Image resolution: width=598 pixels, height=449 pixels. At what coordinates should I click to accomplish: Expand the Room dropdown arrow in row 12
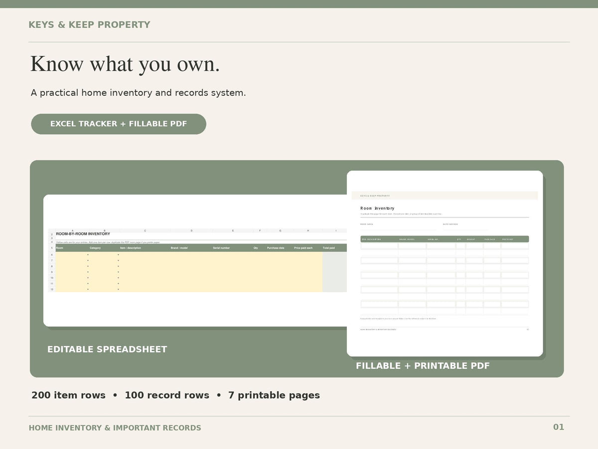[88, 289]
